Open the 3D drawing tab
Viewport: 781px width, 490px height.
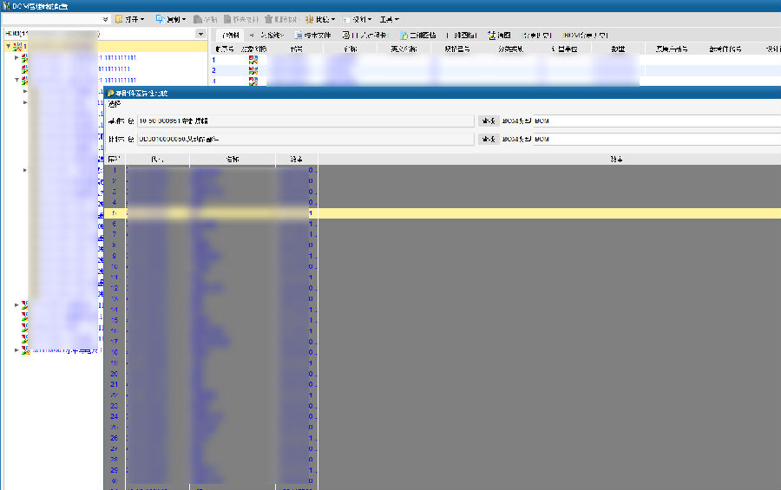tap(418, 36)
